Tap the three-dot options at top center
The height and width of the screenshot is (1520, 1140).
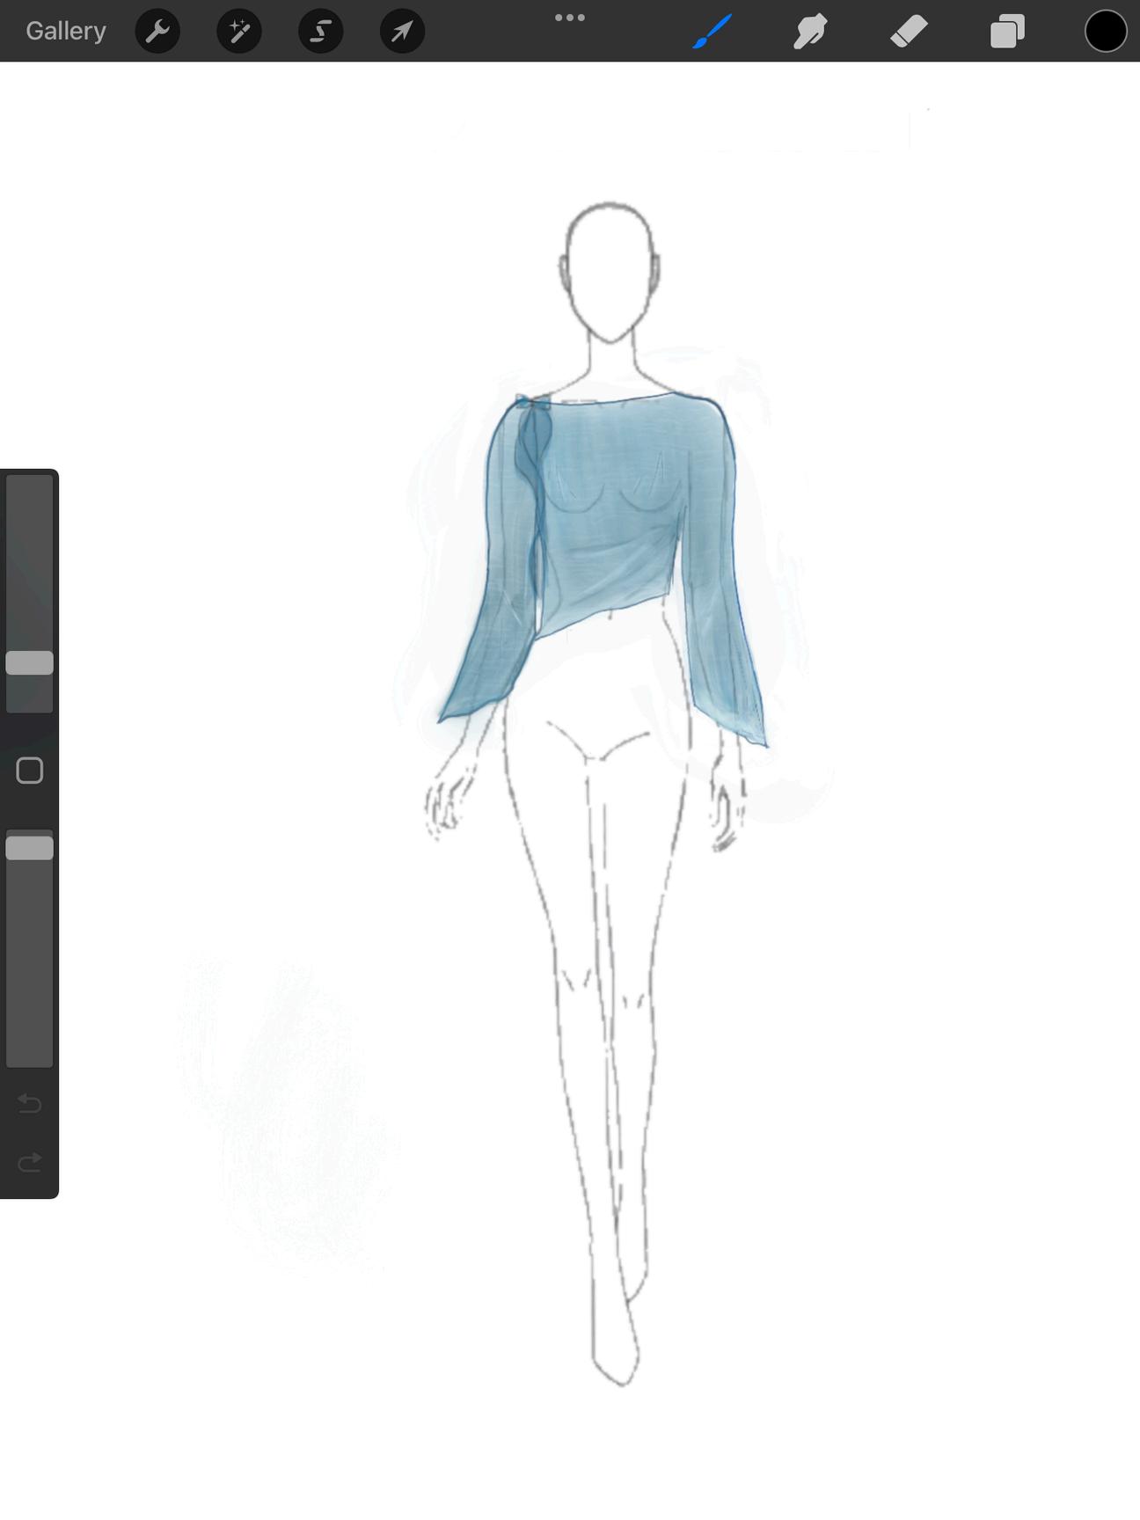[x=570, y=18]
